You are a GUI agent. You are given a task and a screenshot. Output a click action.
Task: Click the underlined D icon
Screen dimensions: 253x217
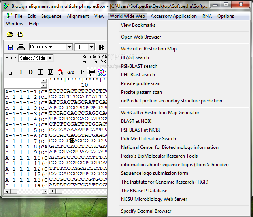coord(51,72)
